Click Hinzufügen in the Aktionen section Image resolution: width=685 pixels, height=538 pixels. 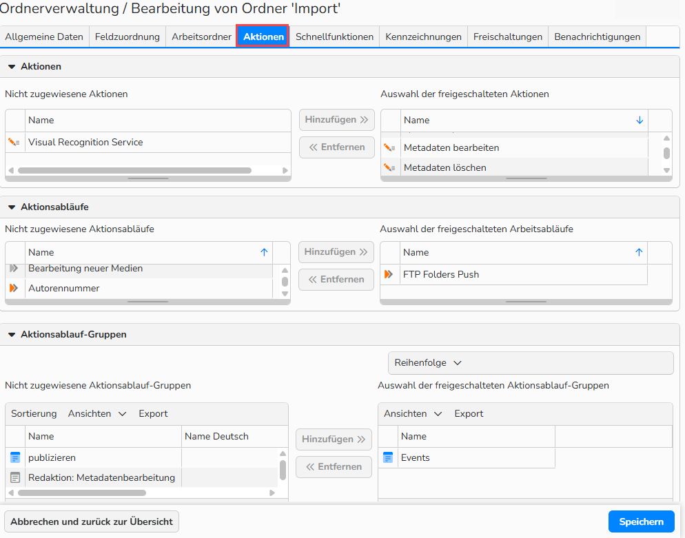click(337, 120)
